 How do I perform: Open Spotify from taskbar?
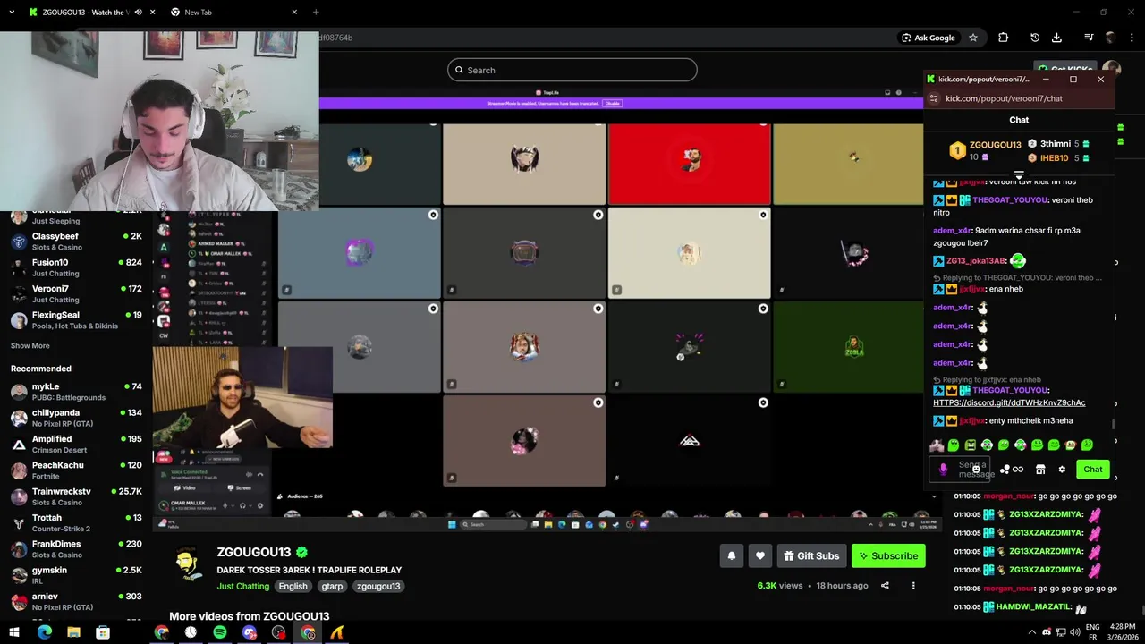pyautogui.click(x=220, y=632)
